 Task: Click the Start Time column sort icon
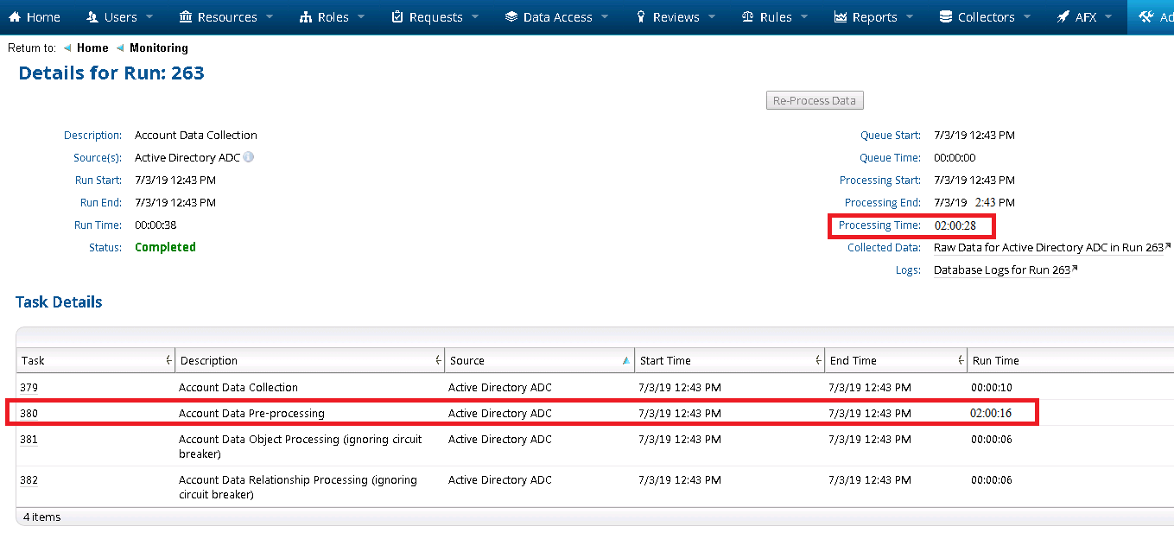(817, 361)
